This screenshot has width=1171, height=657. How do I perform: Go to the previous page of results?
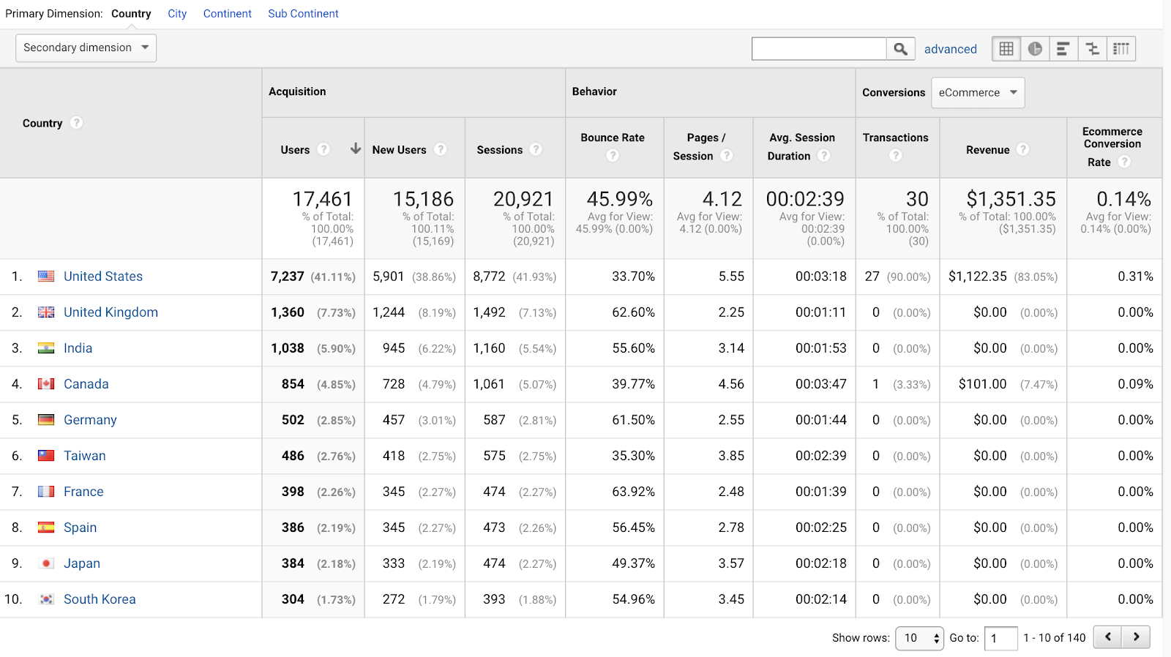pyautogui.click(x=1108, y=637)
